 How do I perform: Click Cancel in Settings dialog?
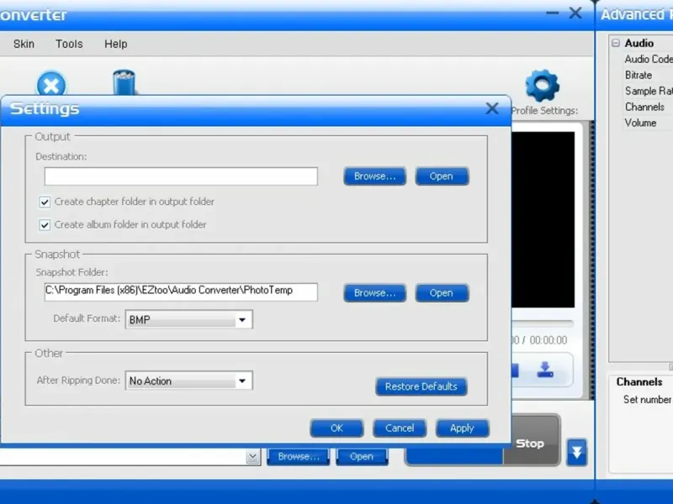coord(400,428)
